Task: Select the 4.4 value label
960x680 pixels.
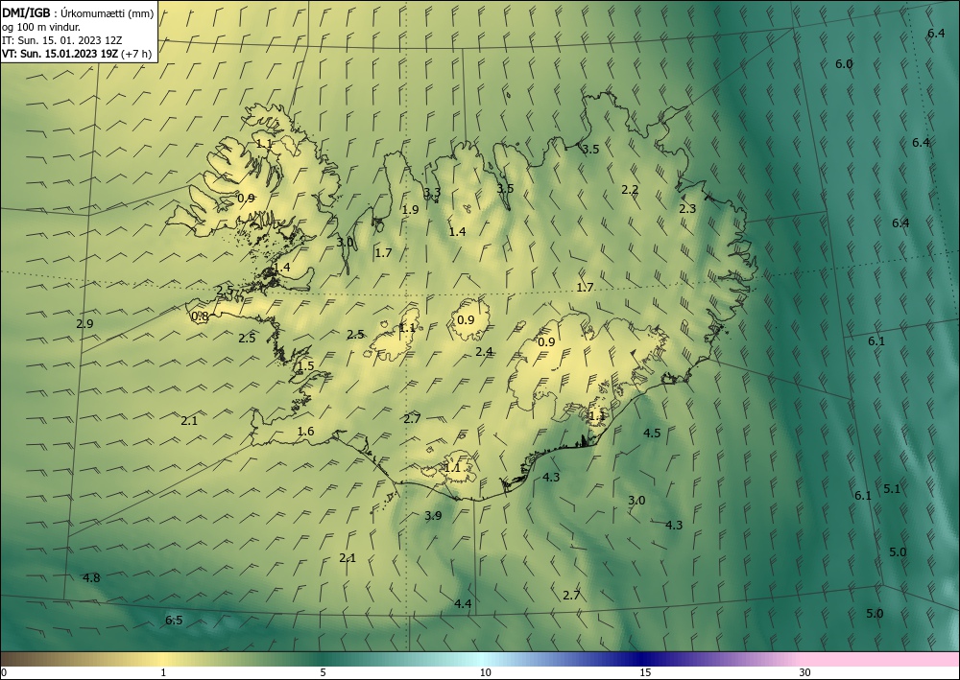Action: pos(463,604)
